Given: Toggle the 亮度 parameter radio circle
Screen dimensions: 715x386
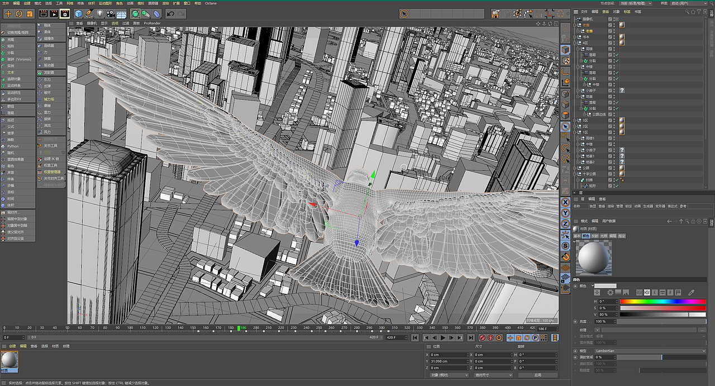Looking at the screenshot, I should pos(575,322).
